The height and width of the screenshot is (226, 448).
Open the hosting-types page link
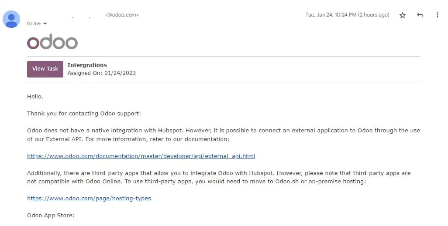pos(89,199)
